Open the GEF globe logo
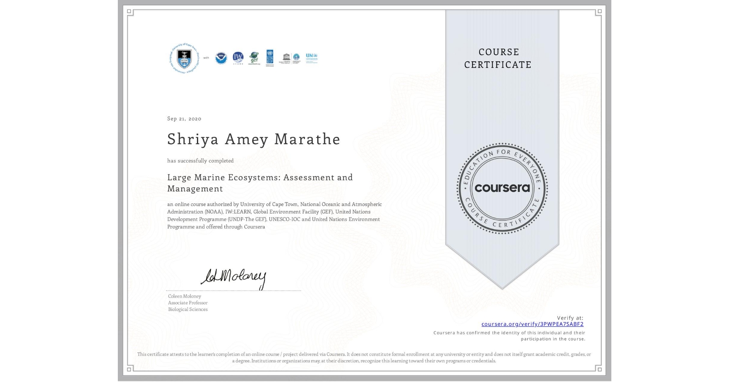730x382 pixels. point(254,58)
